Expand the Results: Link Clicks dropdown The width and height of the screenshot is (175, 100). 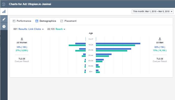(31, 29)
